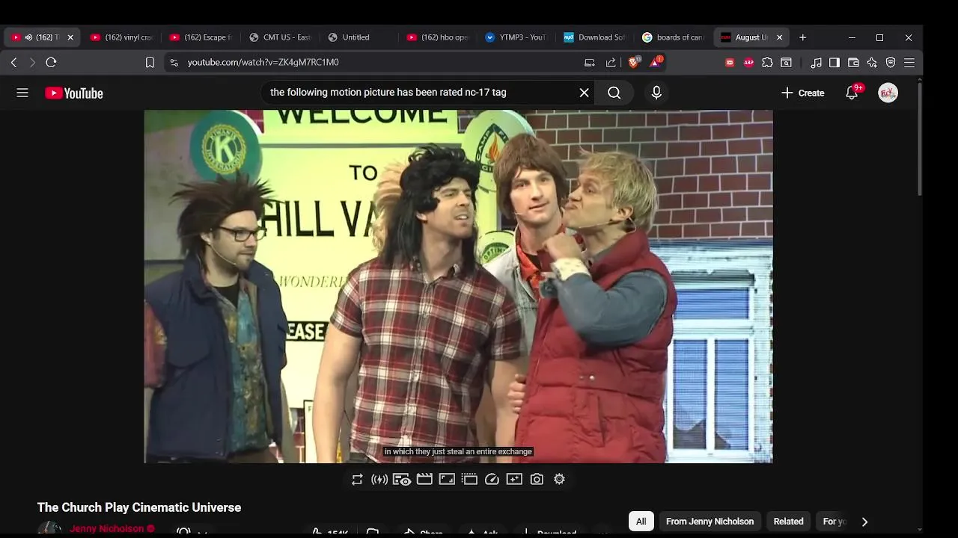Open a new browser tab
Viewport: 958px width, 538px height.
click(802, 37)
